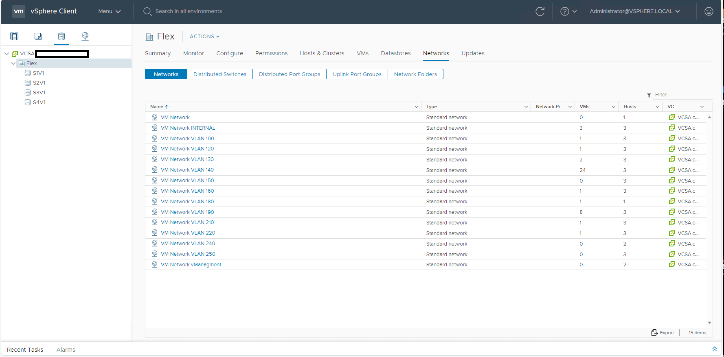
Task: Open the VM Network VLAN 160 link
Action: point(187,191)
